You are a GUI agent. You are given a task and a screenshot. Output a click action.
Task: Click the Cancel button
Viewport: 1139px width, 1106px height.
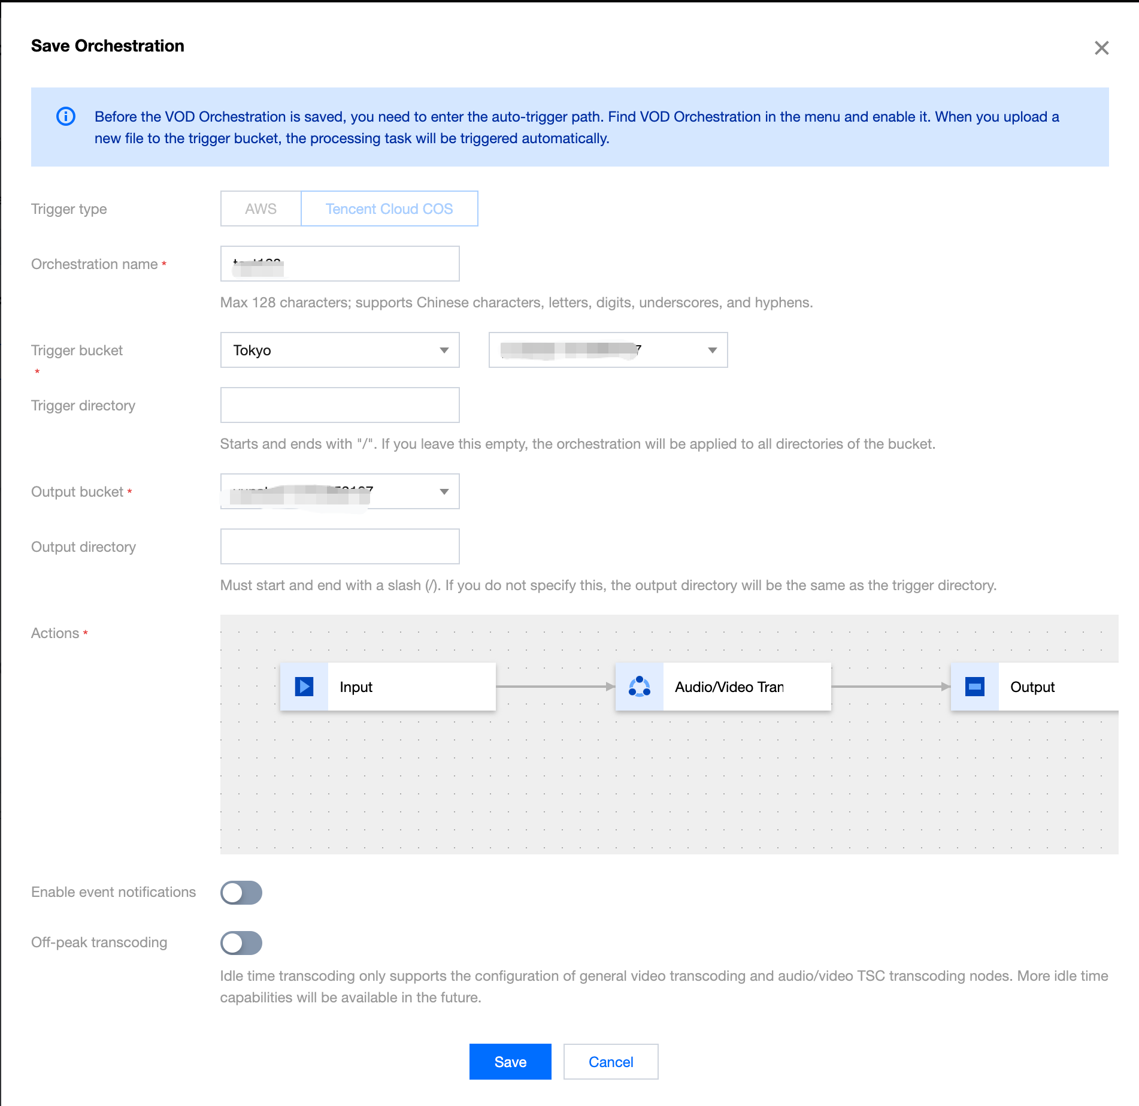(x=611, y=1062)
